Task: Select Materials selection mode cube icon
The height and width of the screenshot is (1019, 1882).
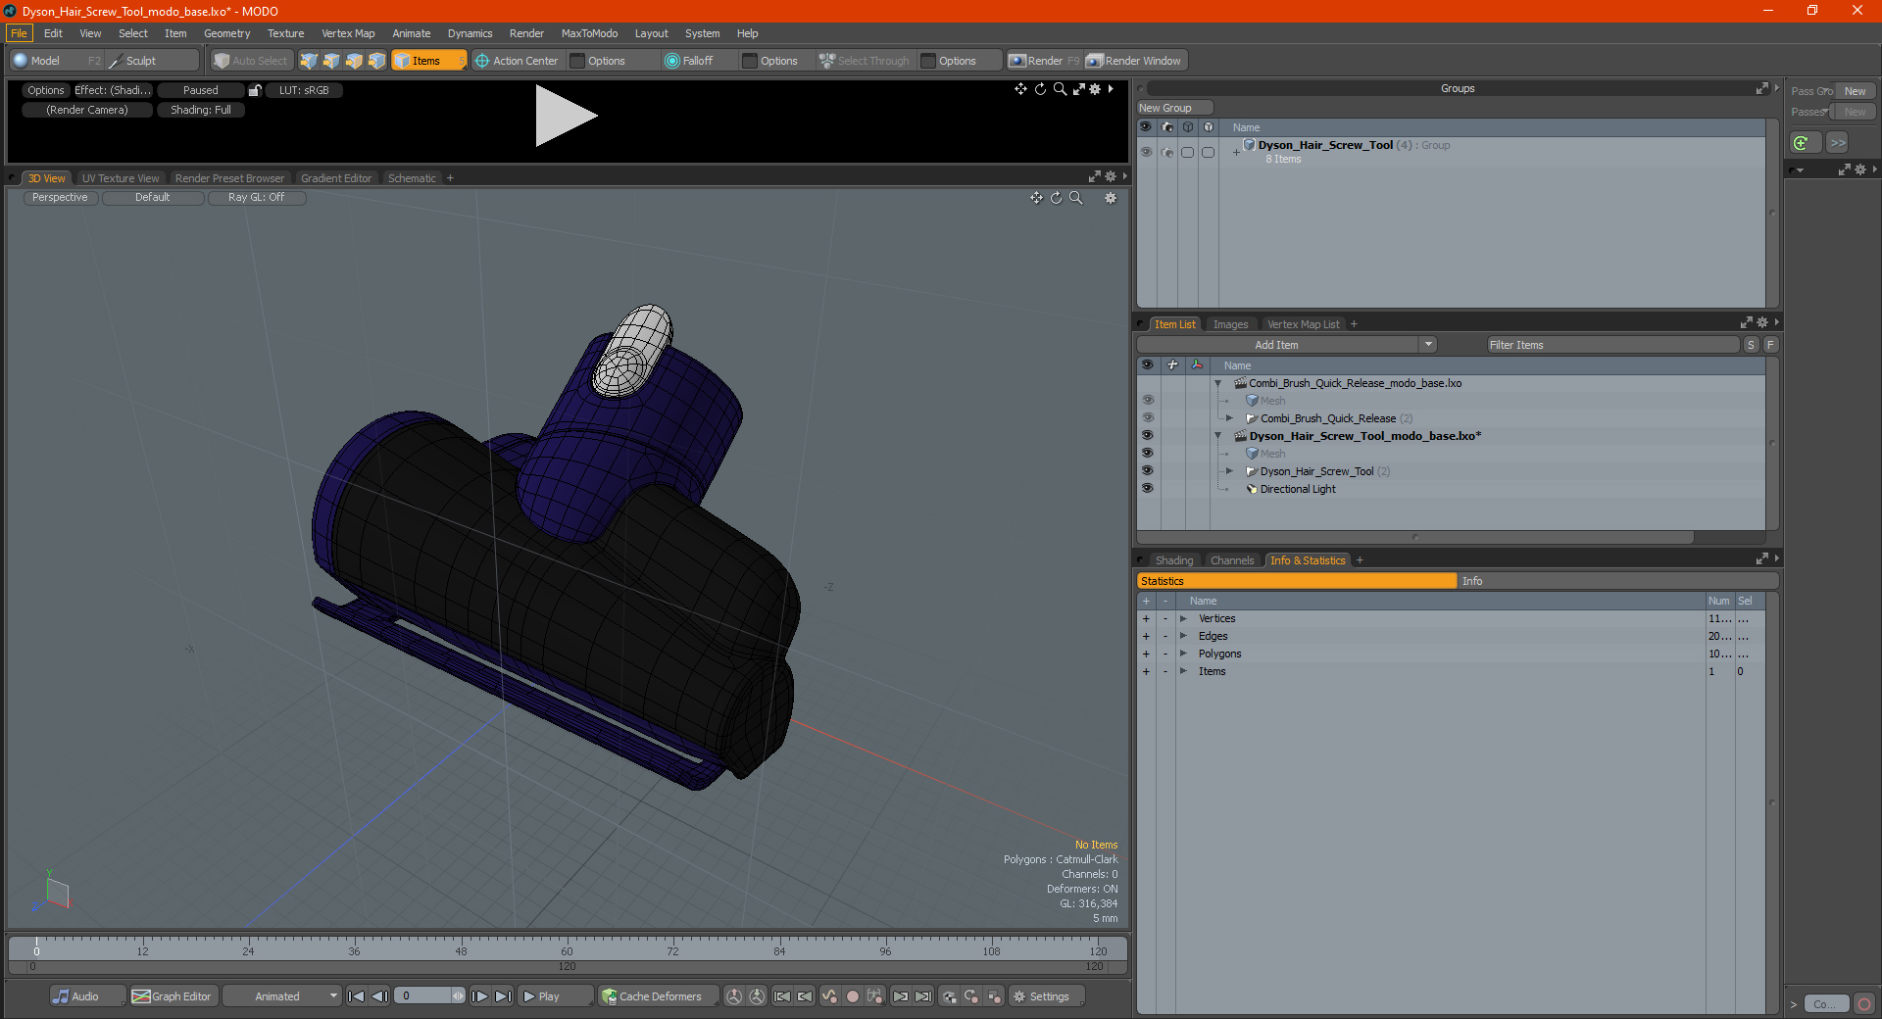Action: (376, 61)
